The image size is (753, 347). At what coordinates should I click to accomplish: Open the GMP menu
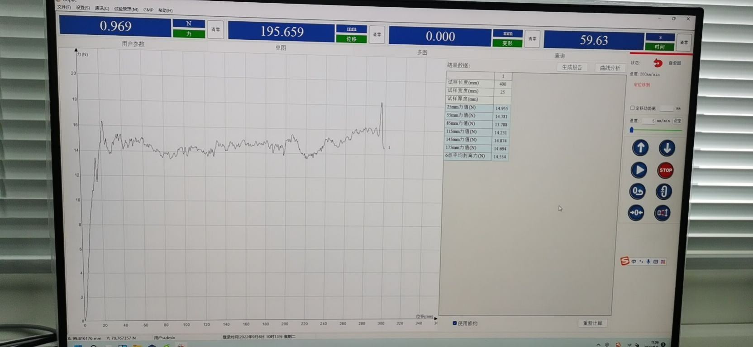(148, 9)
